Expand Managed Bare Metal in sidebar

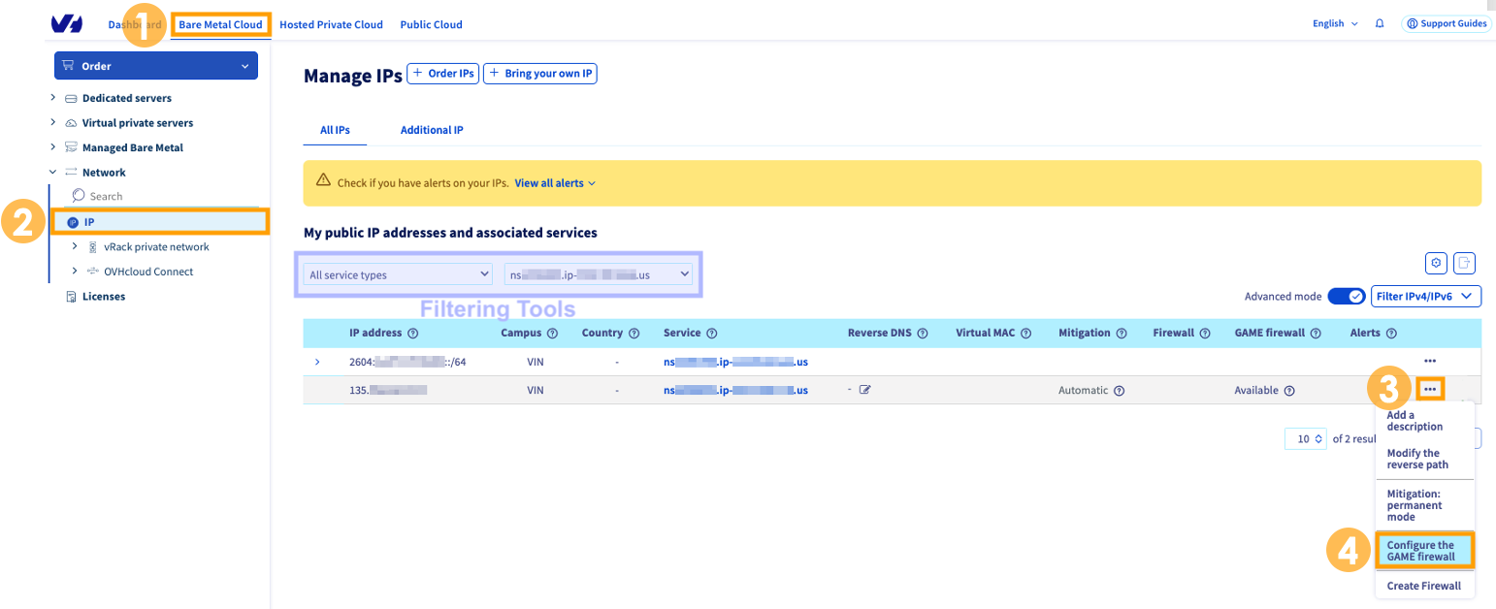coord(53,147)
